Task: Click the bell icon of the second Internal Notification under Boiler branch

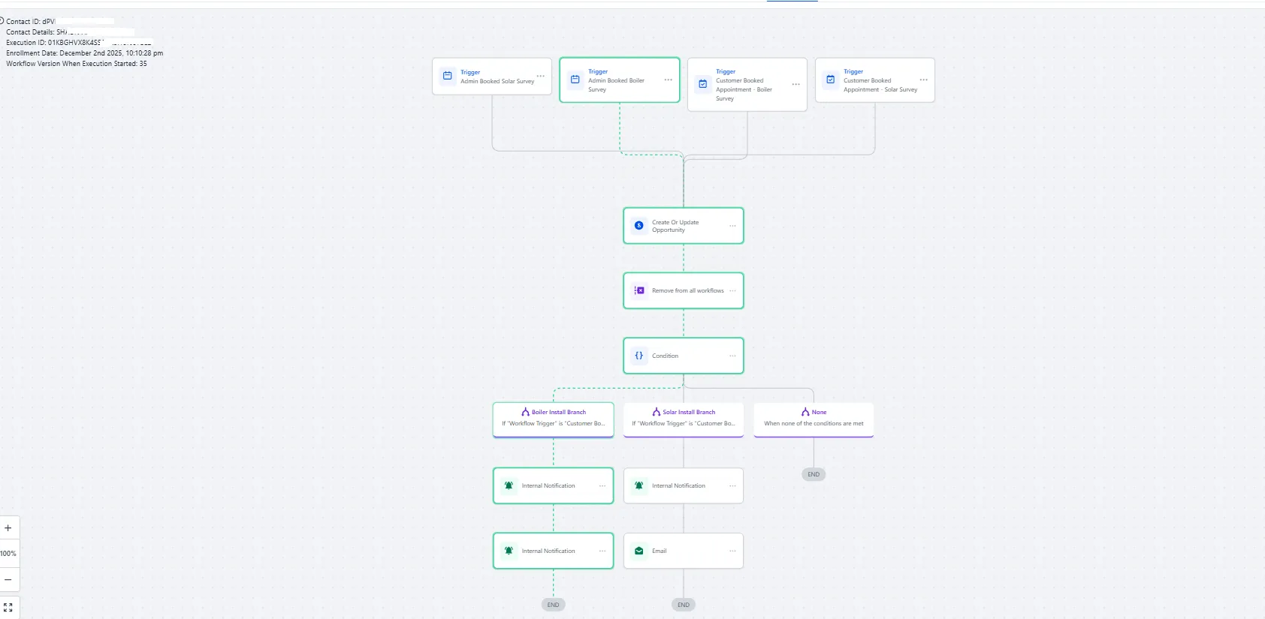Action: [509, 551]
